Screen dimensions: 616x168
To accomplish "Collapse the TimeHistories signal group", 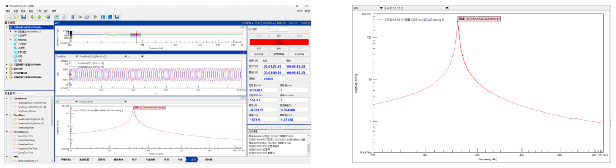I will click(7, 132).
